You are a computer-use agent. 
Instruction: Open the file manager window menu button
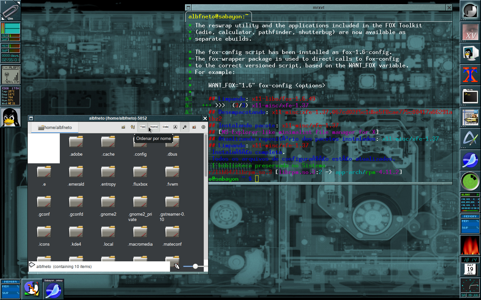(x=31, y=118)
